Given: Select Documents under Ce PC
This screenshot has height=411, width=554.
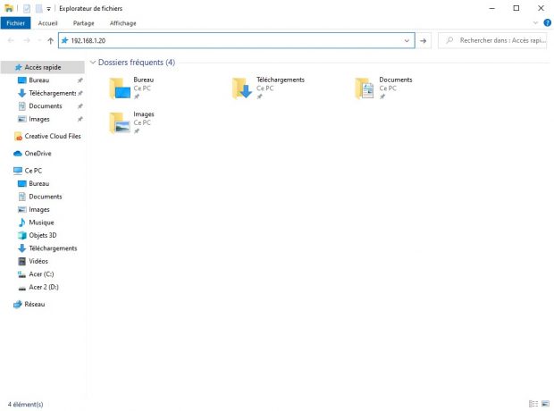Looking at the screenshot, I should tap(42, 197).
